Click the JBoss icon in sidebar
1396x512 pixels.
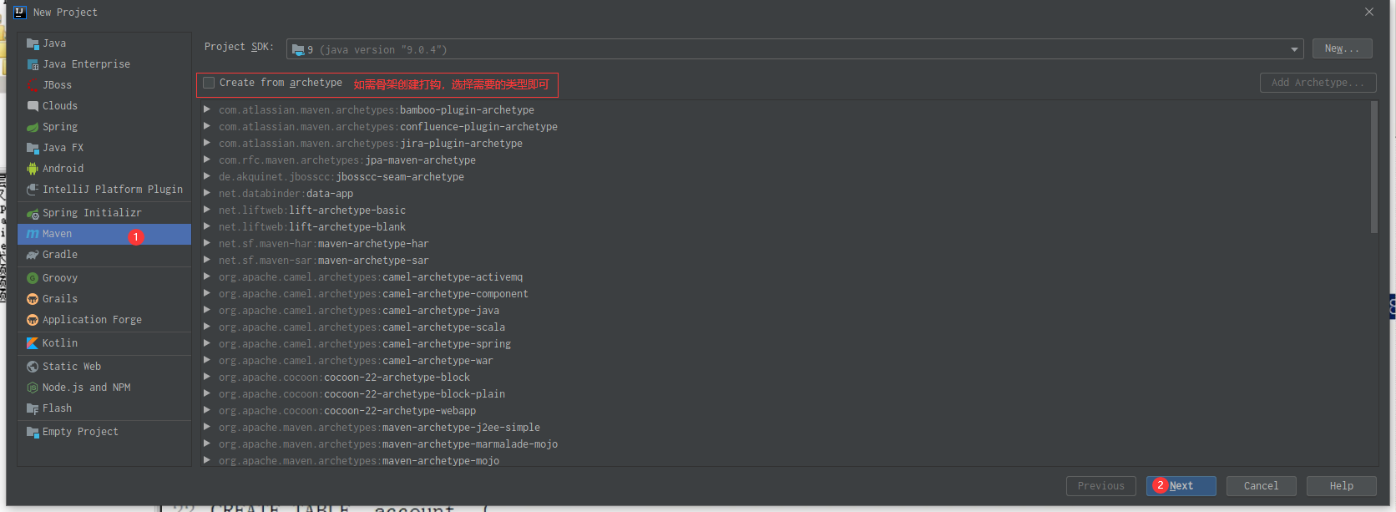pyautogui.click(x=33, y=85)
